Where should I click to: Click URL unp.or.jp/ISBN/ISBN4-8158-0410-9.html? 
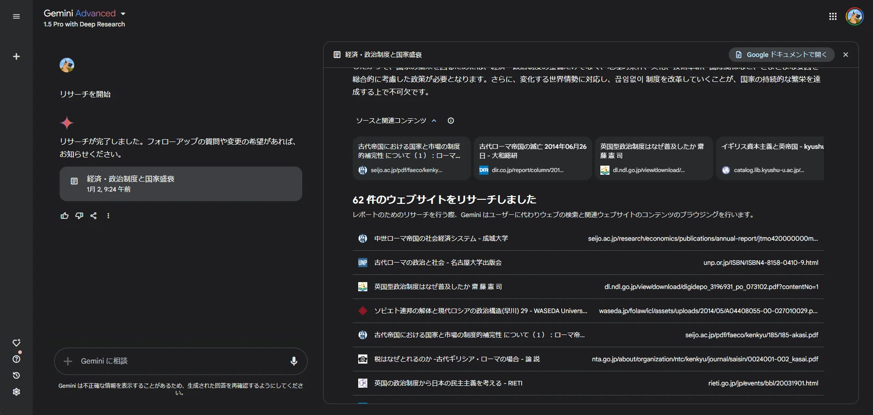click(761, 263)
